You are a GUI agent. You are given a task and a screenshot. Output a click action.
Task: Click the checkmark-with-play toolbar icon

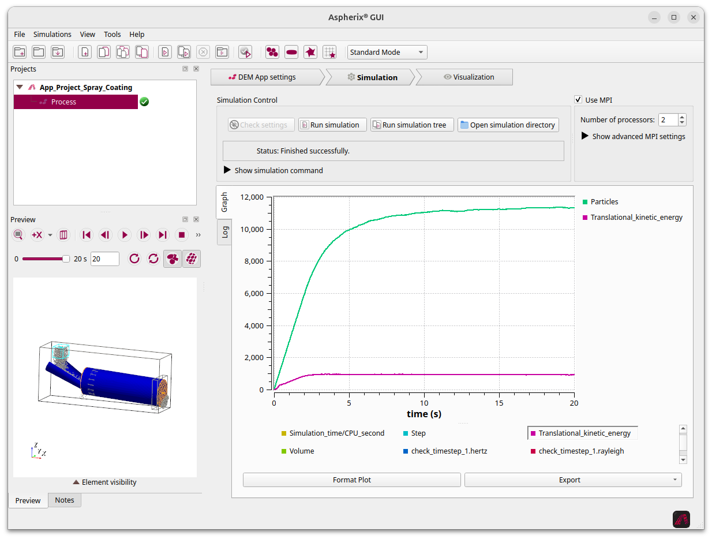pos(246,52)
